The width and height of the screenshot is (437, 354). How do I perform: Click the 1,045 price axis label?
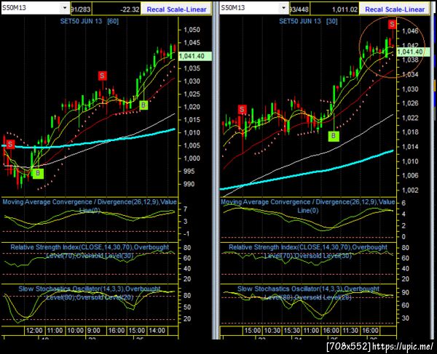pos(192,43)
